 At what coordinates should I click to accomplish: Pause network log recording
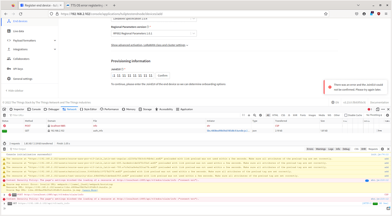(243, 115)
